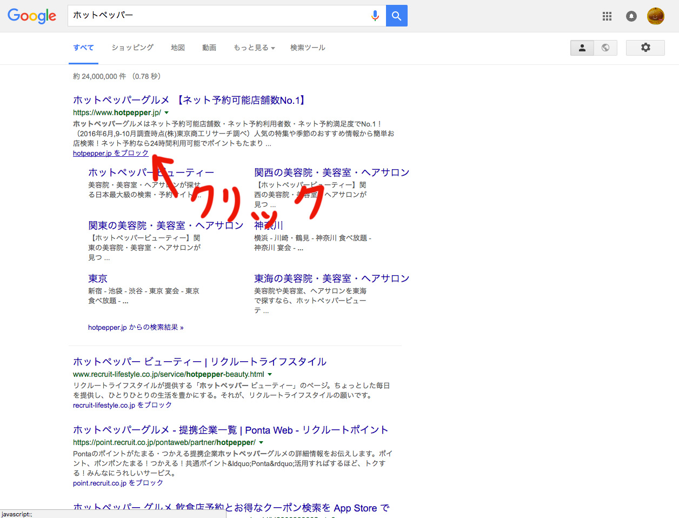Viewport: 679px width, 518px height.
Task: Expand the もっと見る menu
Action: point(254,48)
